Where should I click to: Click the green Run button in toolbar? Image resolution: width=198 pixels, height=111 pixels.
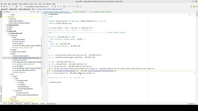52,6
